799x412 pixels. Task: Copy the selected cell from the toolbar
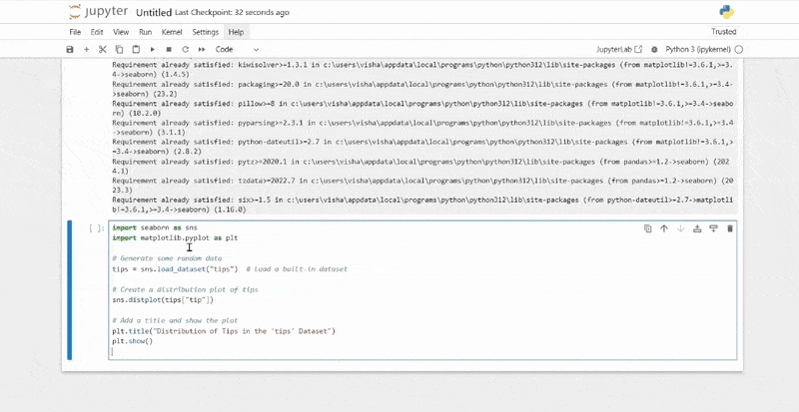click(x=120, y=49)
